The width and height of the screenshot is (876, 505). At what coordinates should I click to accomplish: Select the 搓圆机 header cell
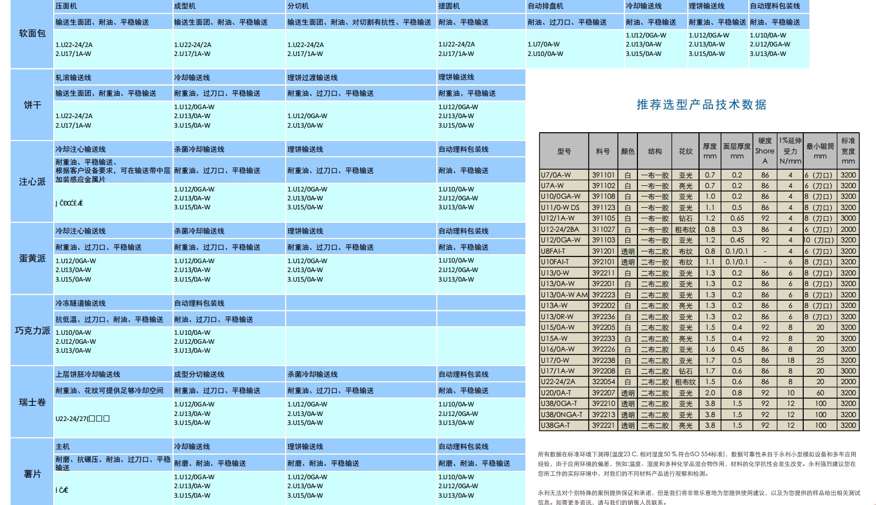click(x=449, y=6)
